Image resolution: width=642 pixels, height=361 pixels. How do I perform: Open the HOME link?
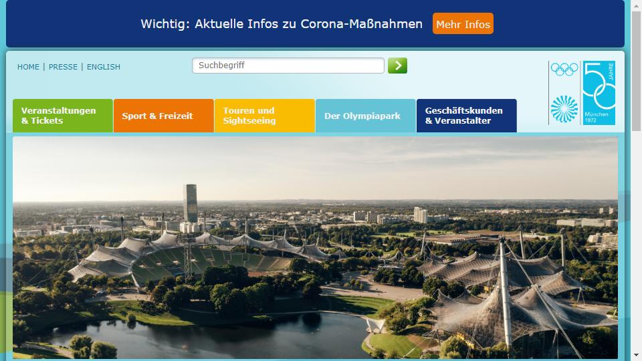click(x=28, y=67)
